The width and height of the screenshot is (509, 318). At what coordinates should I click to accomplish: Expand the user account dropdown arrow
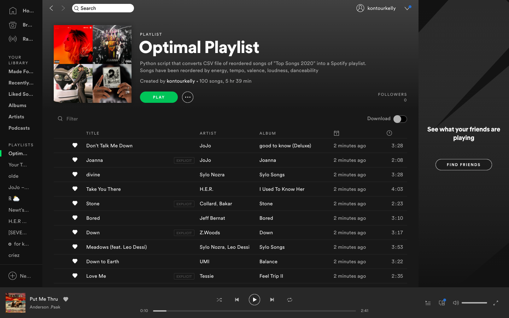(407, 8)
